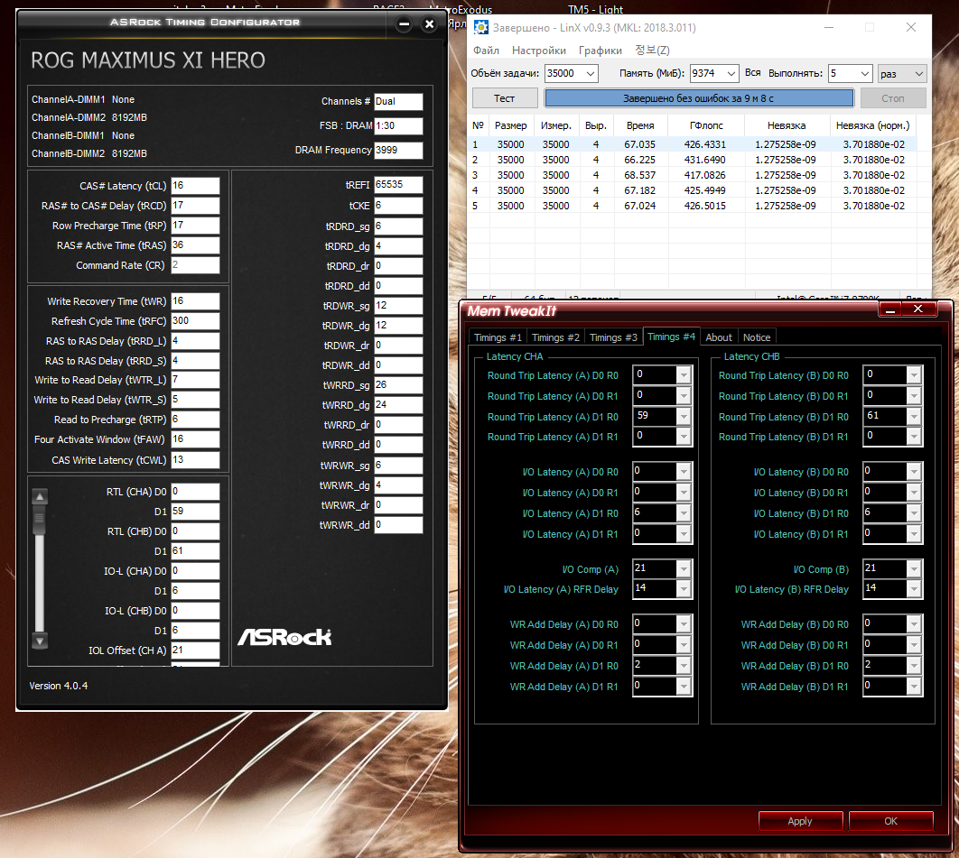The height and width of the screenshot is (858, 959).
Task: Open the Файл menu in LinX
Action: (486, 51)
